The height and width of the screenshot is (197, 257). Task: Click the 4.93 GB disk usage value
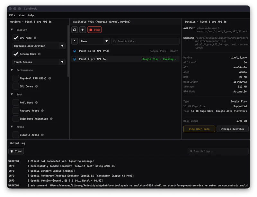pos(242,121)
